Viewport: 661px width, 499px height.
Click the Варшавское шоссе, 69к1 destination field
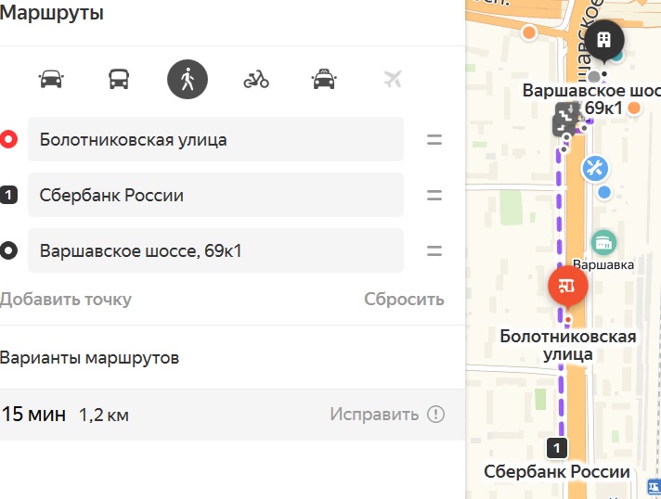tap(215, 250)
